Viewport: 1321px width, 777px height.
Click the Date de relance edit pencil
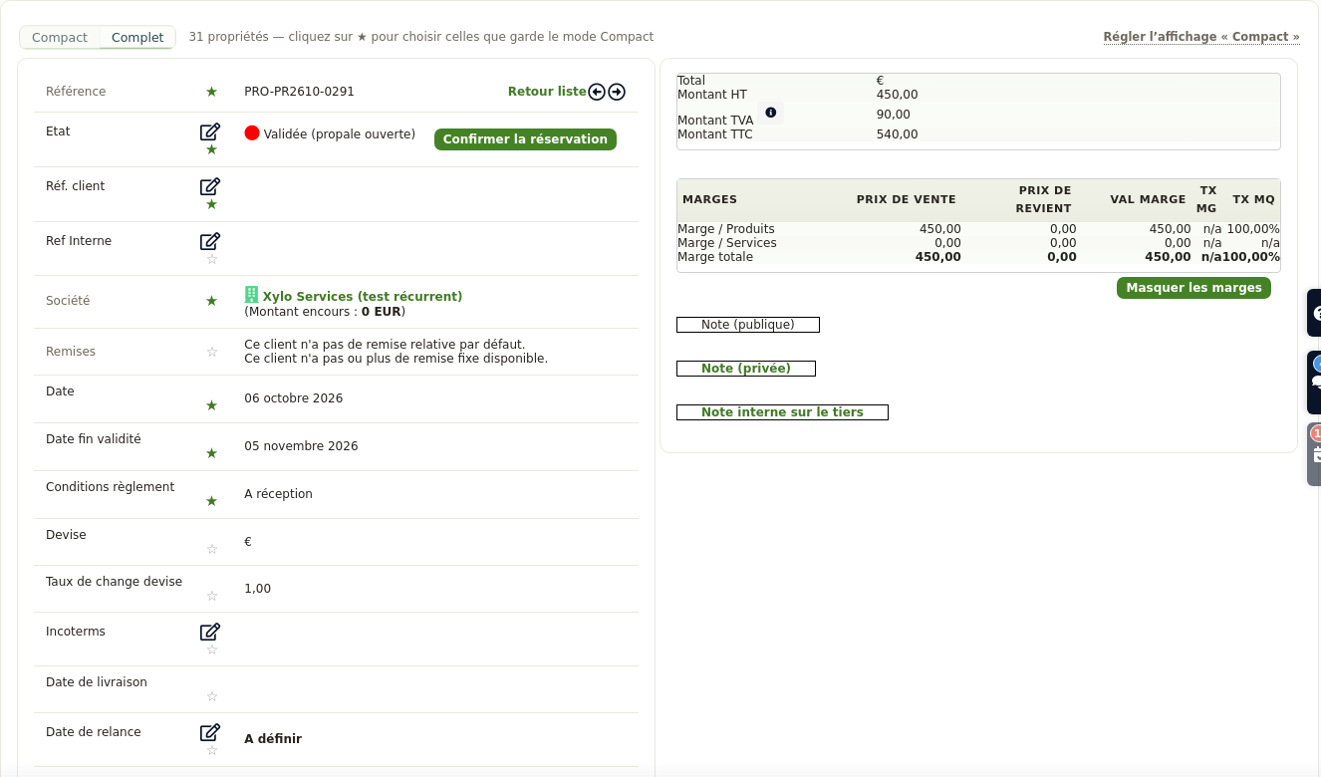pyautogui.click(x=210, y=732)
